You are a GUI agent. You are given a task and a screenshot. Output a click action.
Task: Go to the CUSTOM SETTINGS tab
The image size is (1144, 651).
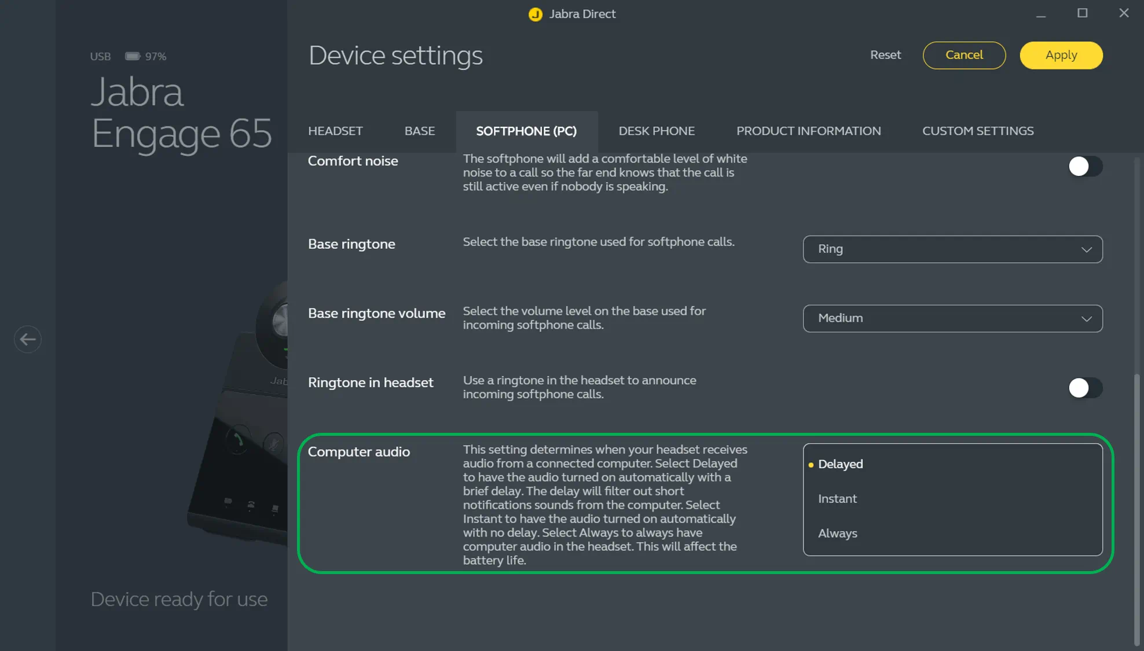tap(977, 131)
